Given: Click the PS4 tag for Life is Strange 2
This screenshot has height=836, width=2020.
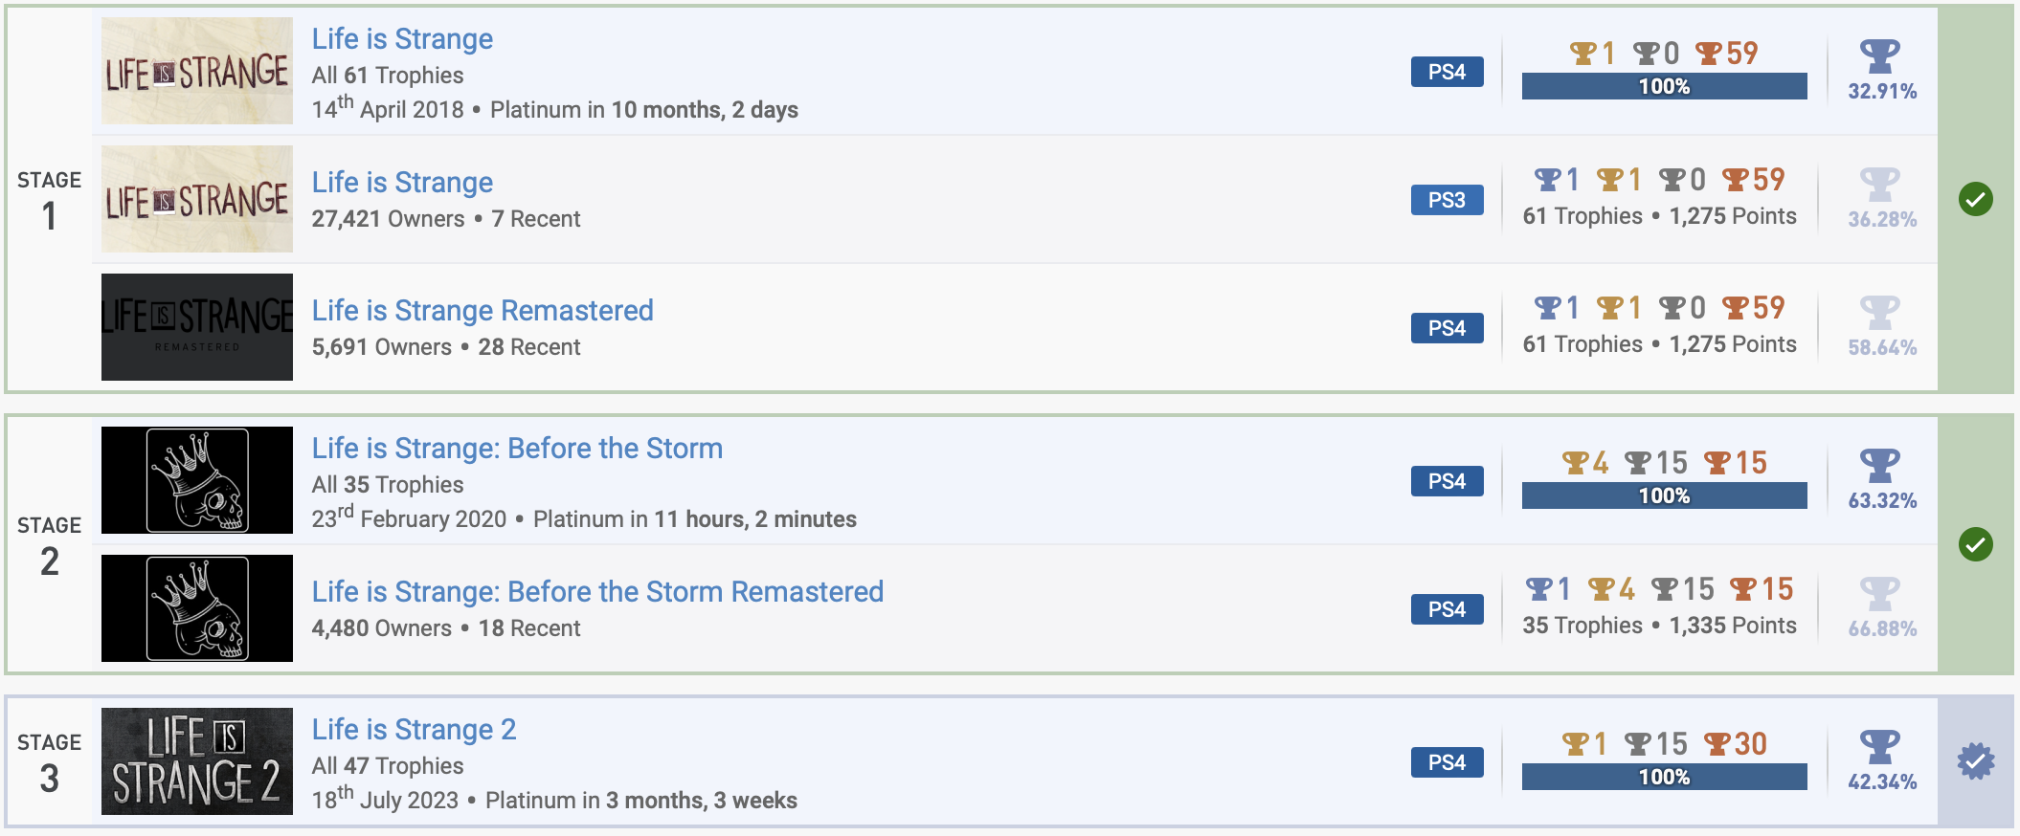Looking at the screenshot, I should [1447, 762].
